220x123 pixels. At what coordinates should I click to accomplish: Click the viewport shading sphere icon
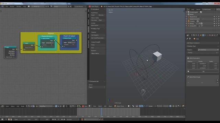pyautogui.click(x=129, y=106)
